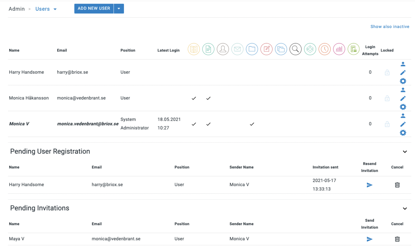Click the orange clock module icon
The width and height of the screenshot is (415, 251).
324,49
